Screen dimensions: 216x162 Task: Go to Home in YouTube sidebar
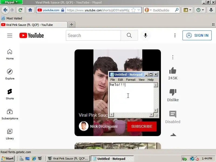(10, 55)
